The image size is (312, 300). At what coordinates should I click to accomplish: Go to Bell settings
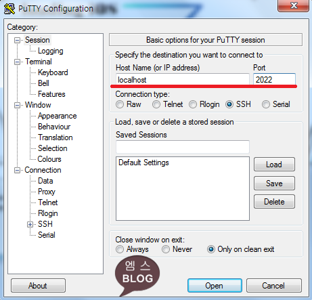point(43,83)
